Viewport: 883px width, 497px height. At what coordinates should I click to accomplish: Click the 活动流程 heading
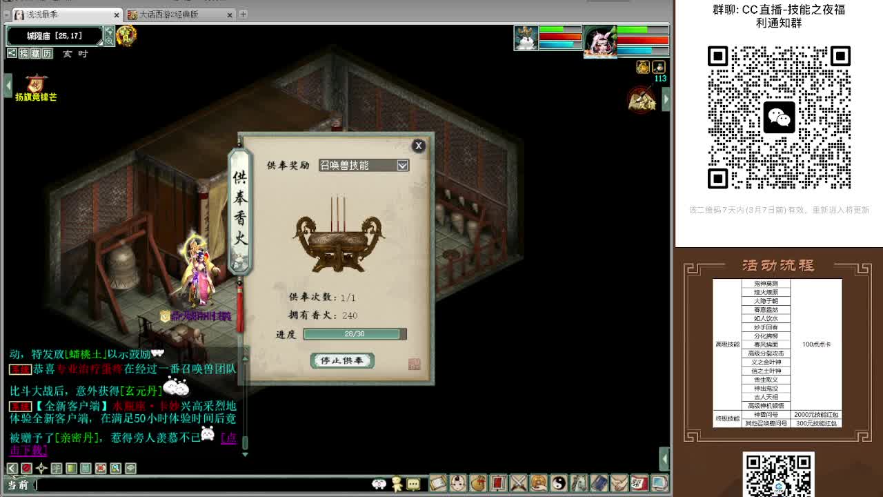pyautogui.click(x=778, y=266)
